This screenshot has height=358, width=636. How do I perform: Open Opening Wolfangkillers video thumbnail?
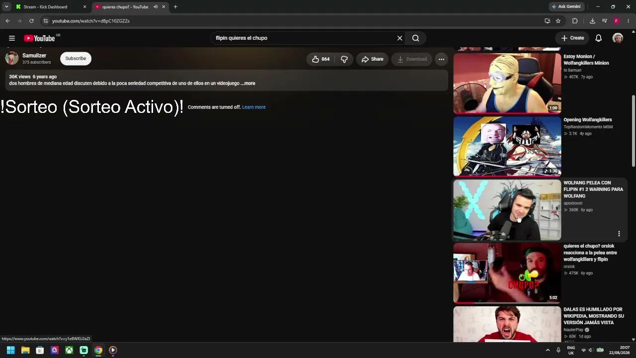pos(507,147)
